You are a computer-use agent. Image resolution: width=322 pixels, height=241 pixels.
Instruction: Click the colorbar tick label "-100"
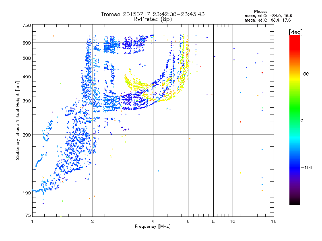(x=307, y=167)
